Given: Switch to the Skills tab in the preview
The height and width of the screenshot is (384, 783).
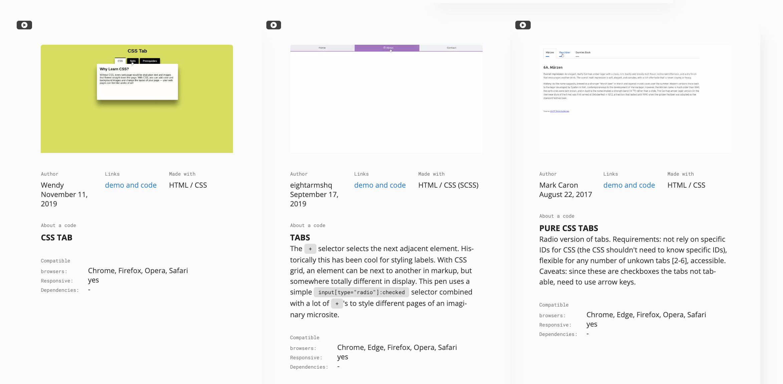Looking at the screenshot, I should pyautogui.click(x=133, y=61).
